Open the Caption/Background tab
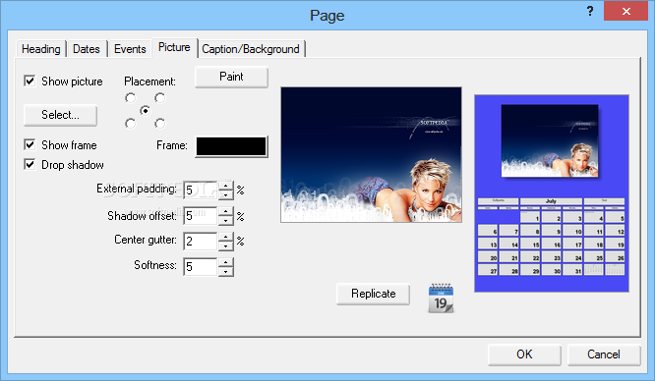The width and height of the screenshot is (655, 381). coord(251,49)
